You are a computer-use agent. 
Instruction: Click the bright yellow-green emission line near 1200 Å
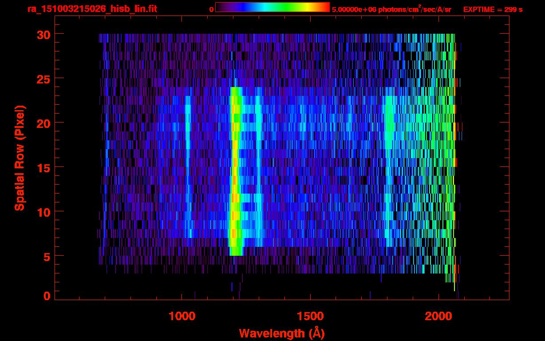[235, 173]
